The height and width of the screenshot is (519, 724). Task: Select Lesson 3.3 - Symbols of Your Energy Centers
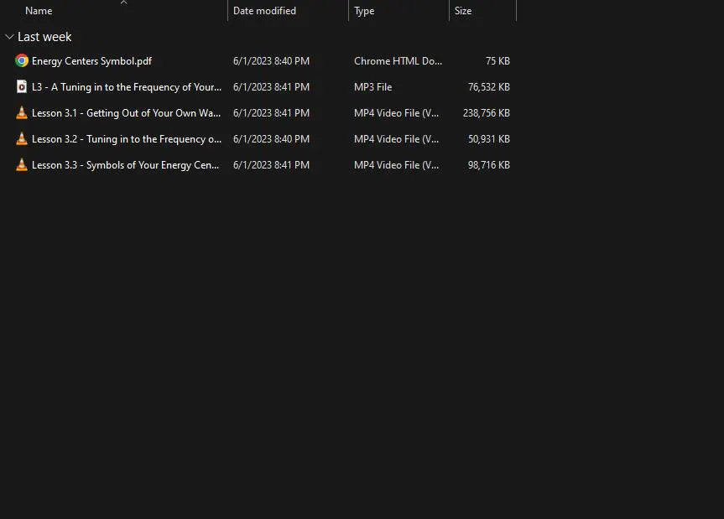coord(126,165)
